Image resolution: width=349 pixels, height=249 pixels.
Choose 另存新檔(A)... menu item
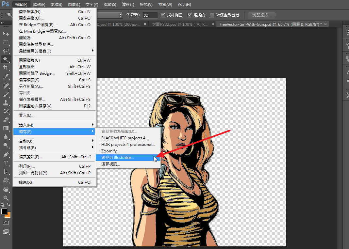pyautogui.click(x=55, y=86)
